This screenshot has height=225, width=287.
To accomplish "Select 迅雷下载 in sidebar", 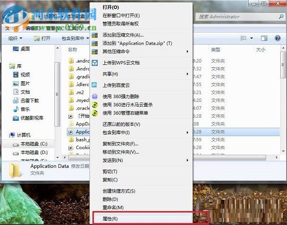I will click(x=26, y=100).
